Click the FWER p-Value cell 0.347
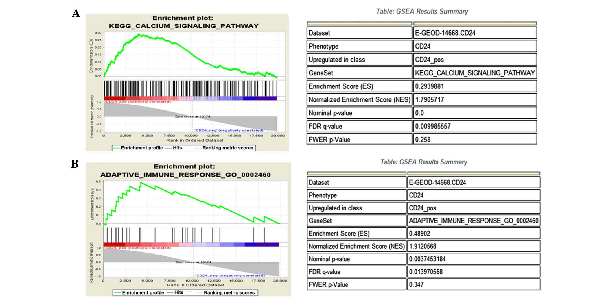Screen dimensions: 615x300 click(416, 284)
